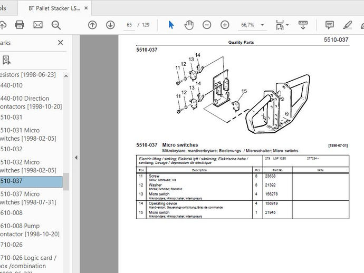The image size is (364, 273).
Task: Select the highlighted 510-037 bookmark
Action: pos(31,181)
